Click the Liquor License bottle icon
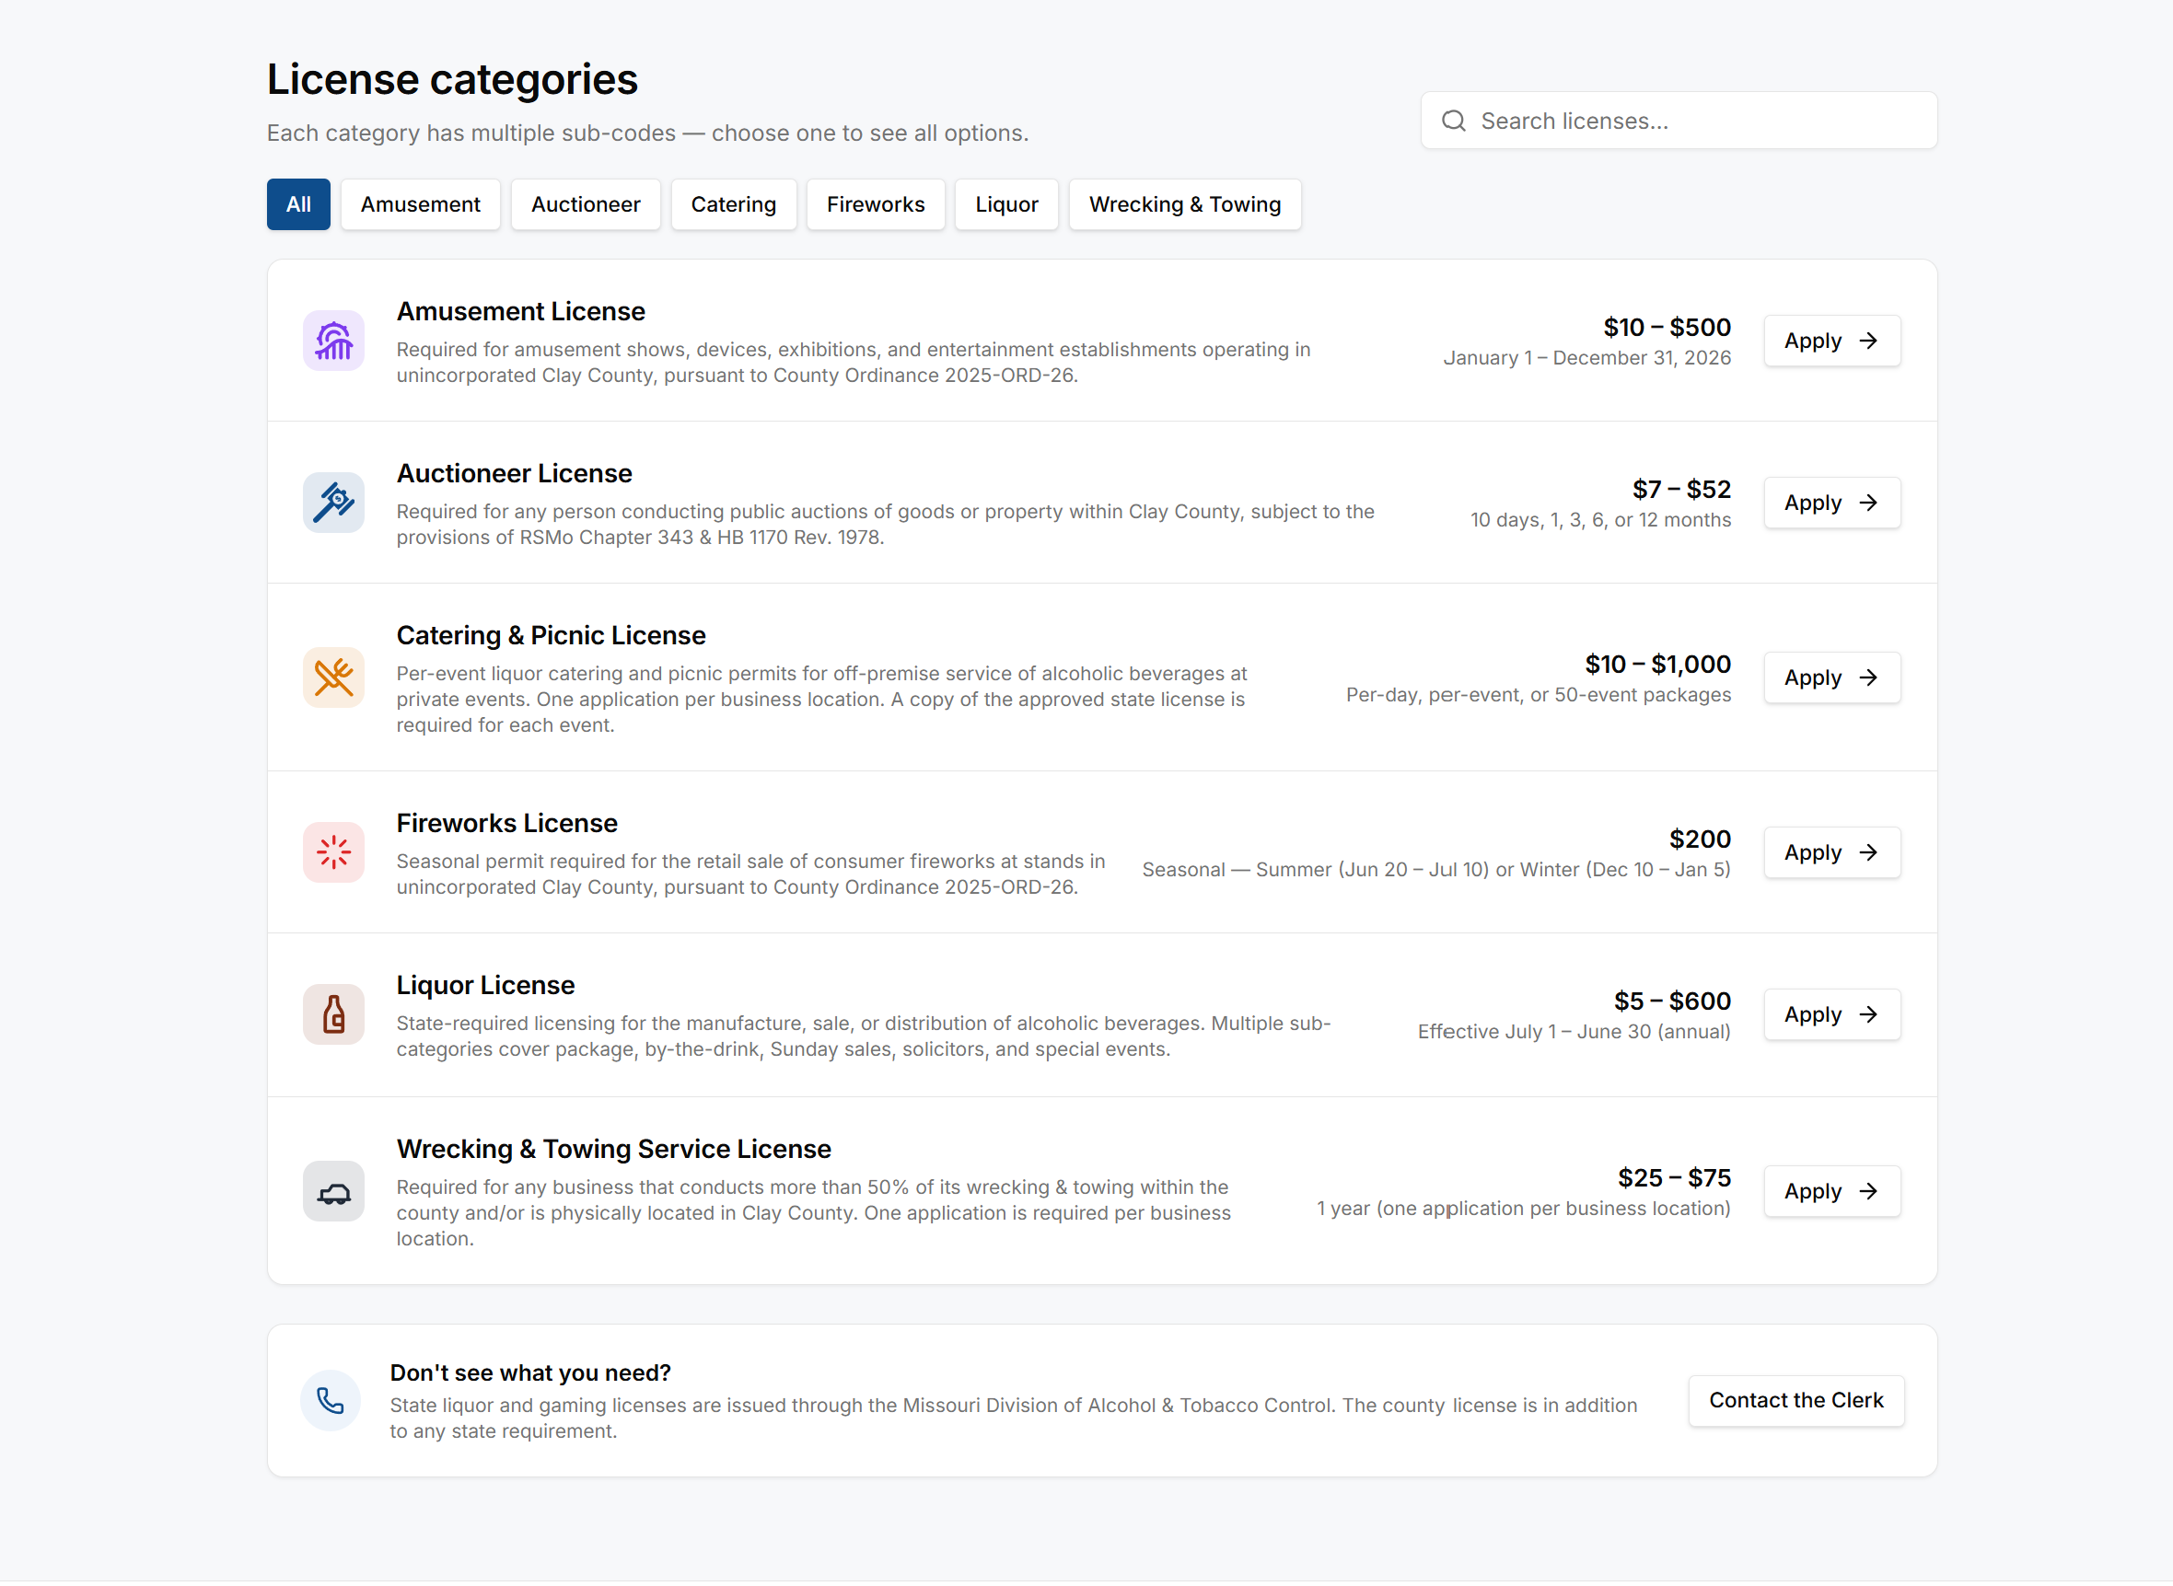The image size is (2173, 1586). [333, 1014]
